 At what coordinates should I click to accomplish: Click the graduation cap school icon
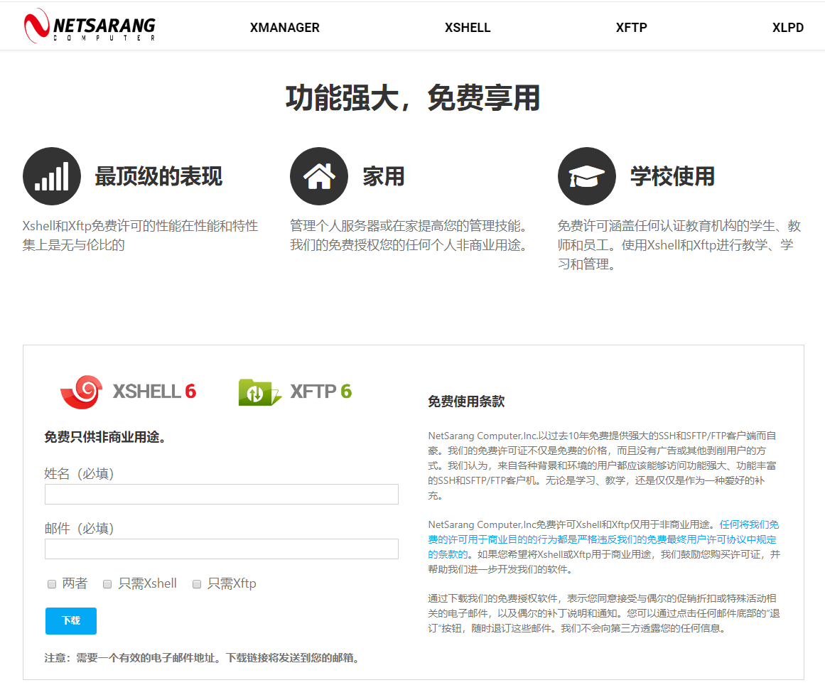(x=587, y=176)
